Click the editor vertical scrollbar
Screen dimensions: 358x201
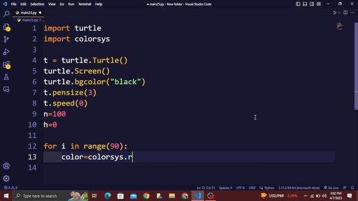[356, 66]
